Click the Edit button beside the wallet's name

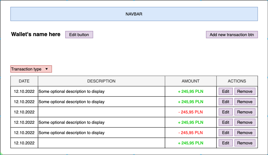(79, 35)
